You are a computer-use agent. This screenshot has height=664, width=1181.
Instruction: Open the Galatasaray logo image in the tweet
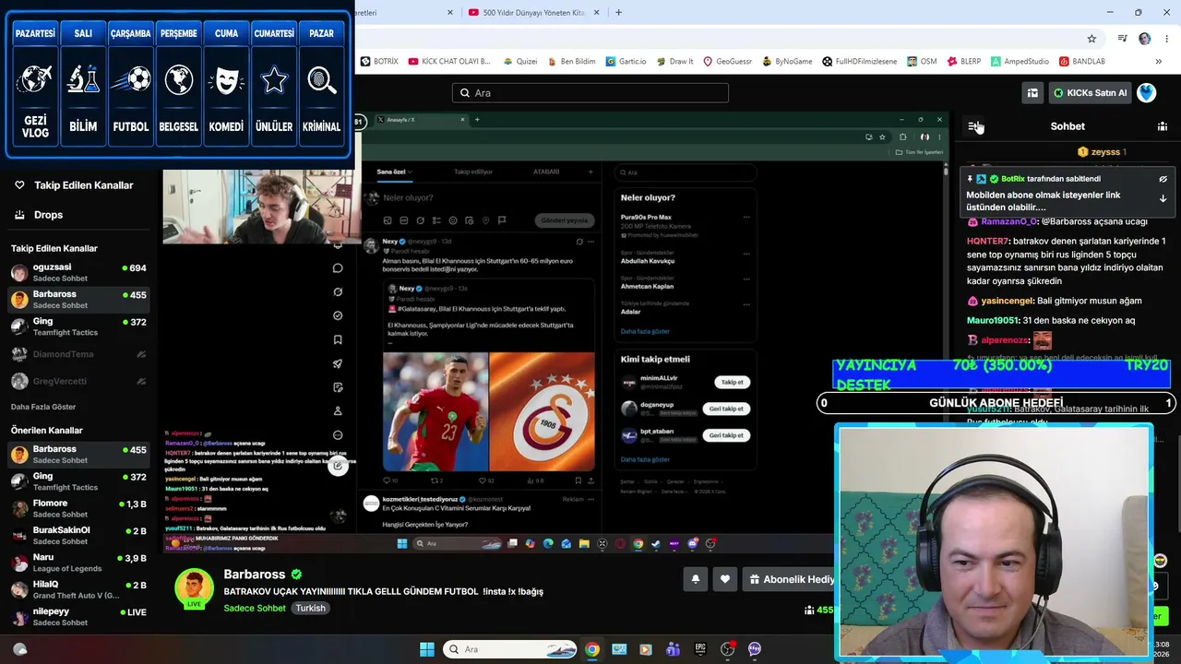coord(543,411)
